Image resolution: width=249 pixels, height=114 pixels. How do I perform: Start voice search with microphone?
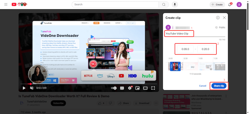click(175, 4)
